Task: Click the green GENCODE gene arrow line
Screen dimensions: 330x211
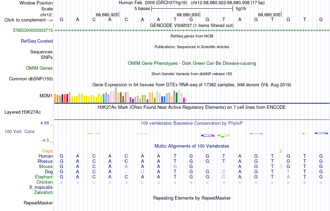Action: [x=192, y=30]
